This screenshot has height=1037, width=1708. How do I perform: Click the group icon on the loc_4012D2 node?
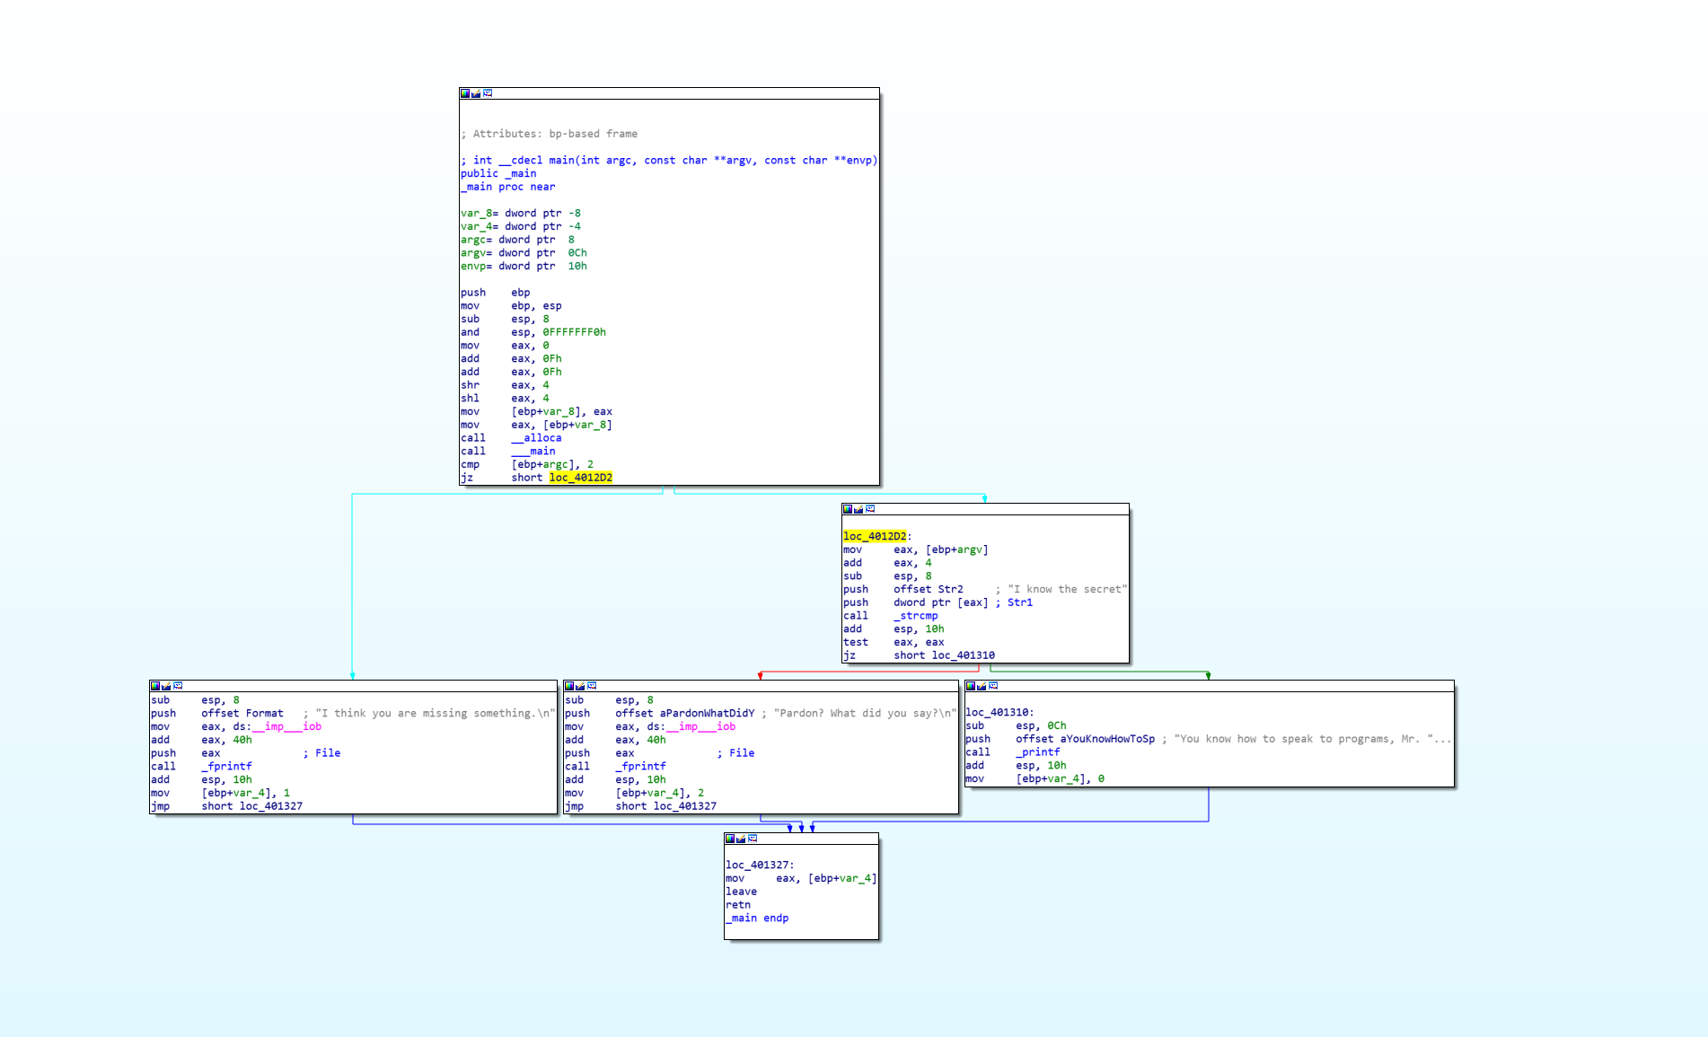pyautogui.click(x=870, y=509)
